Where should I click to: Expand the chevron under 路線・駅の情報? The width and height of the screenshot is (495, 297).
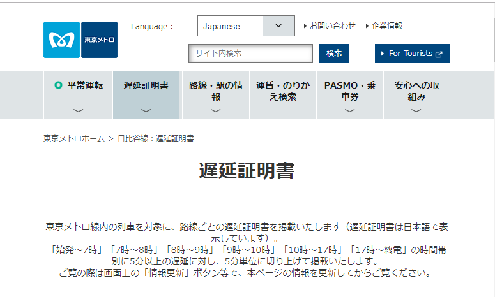point(216,110)
